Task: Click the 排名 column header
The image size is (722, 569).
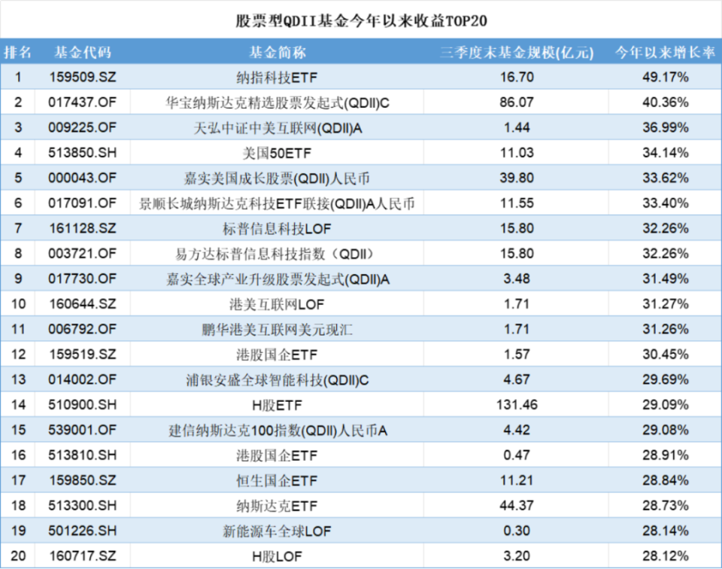Action: coord(18,52)
